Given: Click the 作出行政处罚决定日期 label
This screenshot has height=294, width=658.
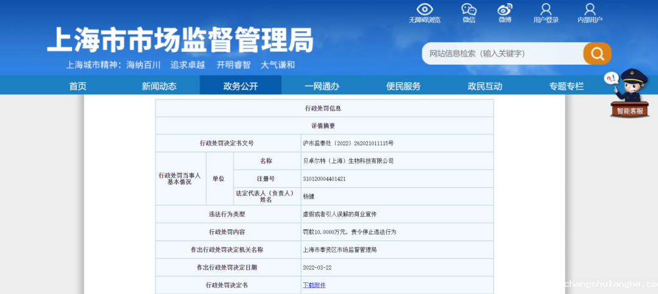Looking at the screenshot, I should coord(227,267).
